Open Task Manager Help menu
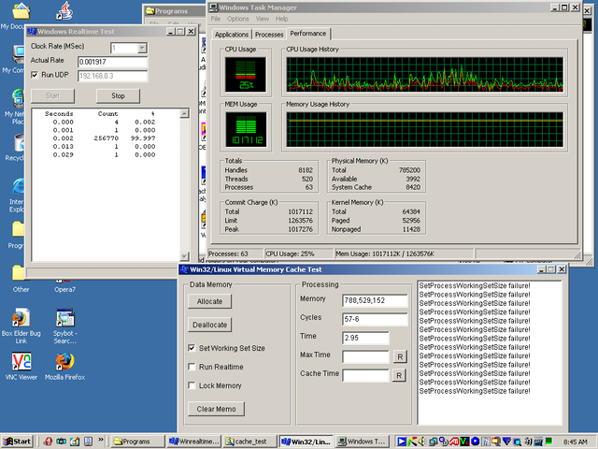This screenshot has width=598, height=449. tap(282, 19)
